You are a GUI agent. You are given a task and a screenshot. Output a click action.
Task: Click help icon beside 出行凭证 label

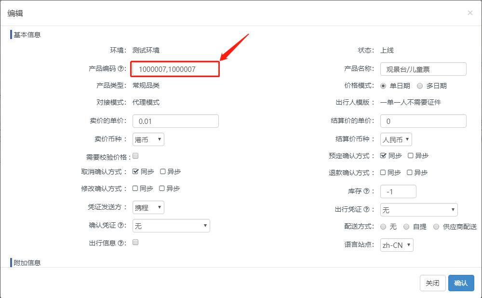pyautogui.click(x=367, y=209)
